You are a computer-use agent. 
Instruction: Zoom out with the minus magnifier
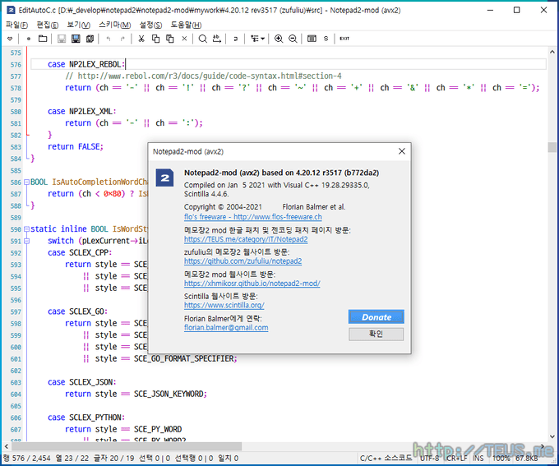tap(293, 39)
